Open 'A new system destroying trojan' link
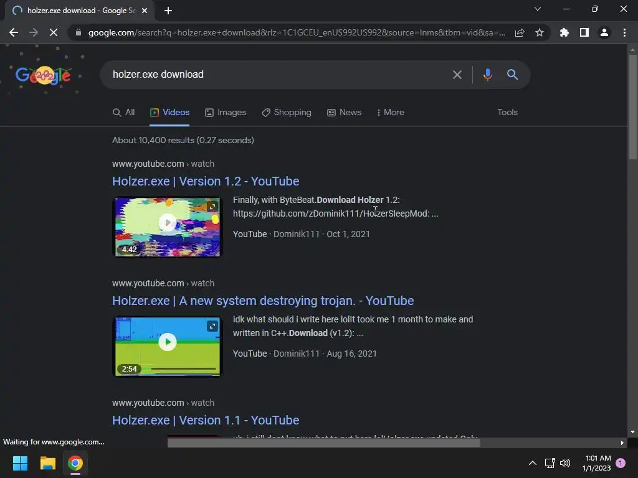This screenshot has height=478, width=638. [x=263, y=301]
